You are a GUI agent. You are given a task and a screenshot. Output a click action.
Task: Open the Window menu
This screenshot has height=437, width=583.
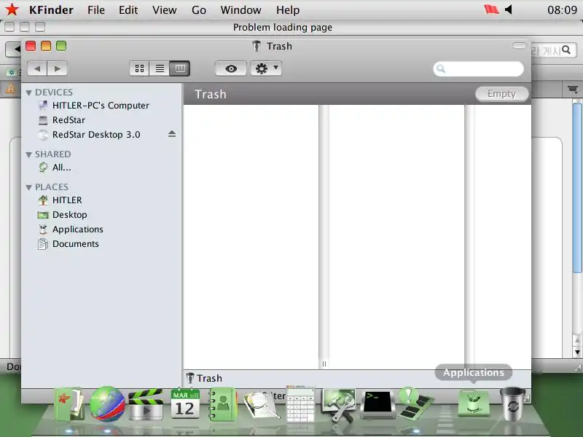(241, 10)
